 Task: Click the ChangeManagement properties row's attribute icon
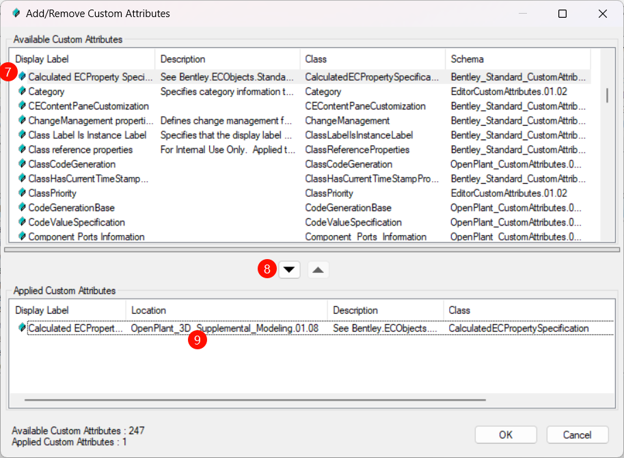pyautogui.click(x=23, y=120)
